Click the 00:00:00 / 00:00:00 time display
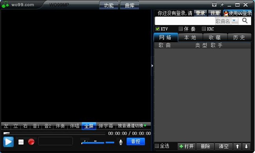The width and height of the screenshot is (255, 153). (129, 133)
